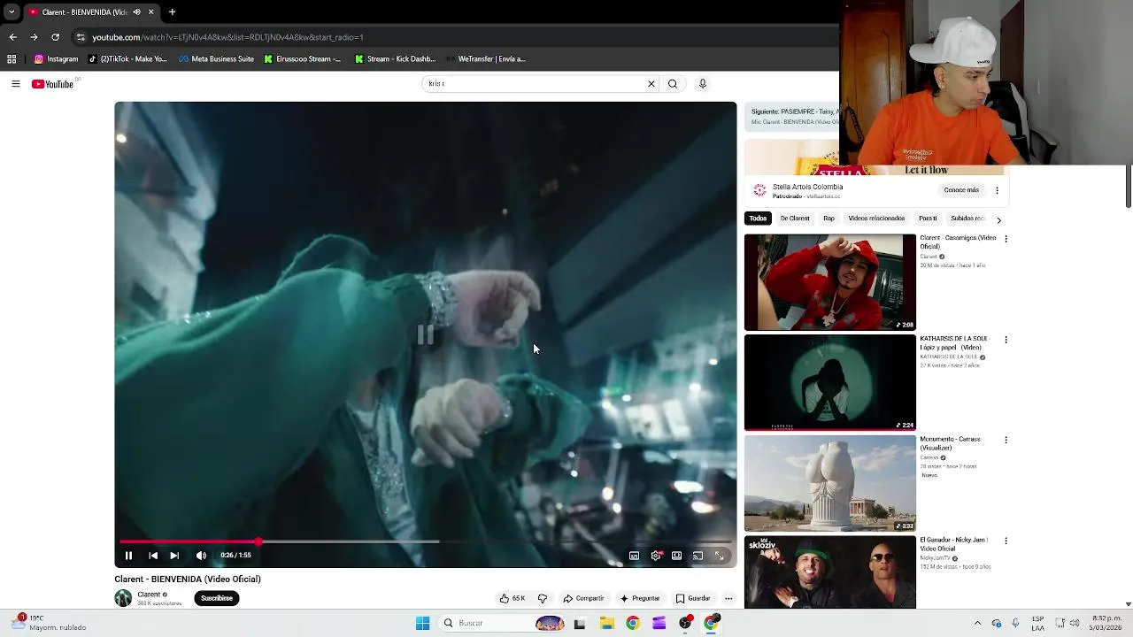The height and width of the screenshot is (637, 1133).
Task: Open options menu for El Ganador video
Action: click(x=1006, y=541)
